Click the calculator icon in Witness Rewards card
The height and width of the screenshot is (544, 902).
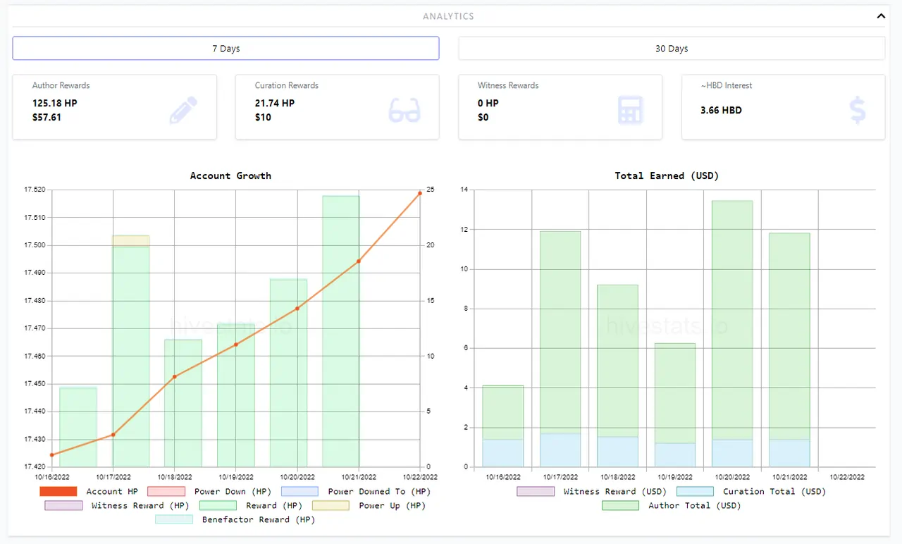pos(630,111)
